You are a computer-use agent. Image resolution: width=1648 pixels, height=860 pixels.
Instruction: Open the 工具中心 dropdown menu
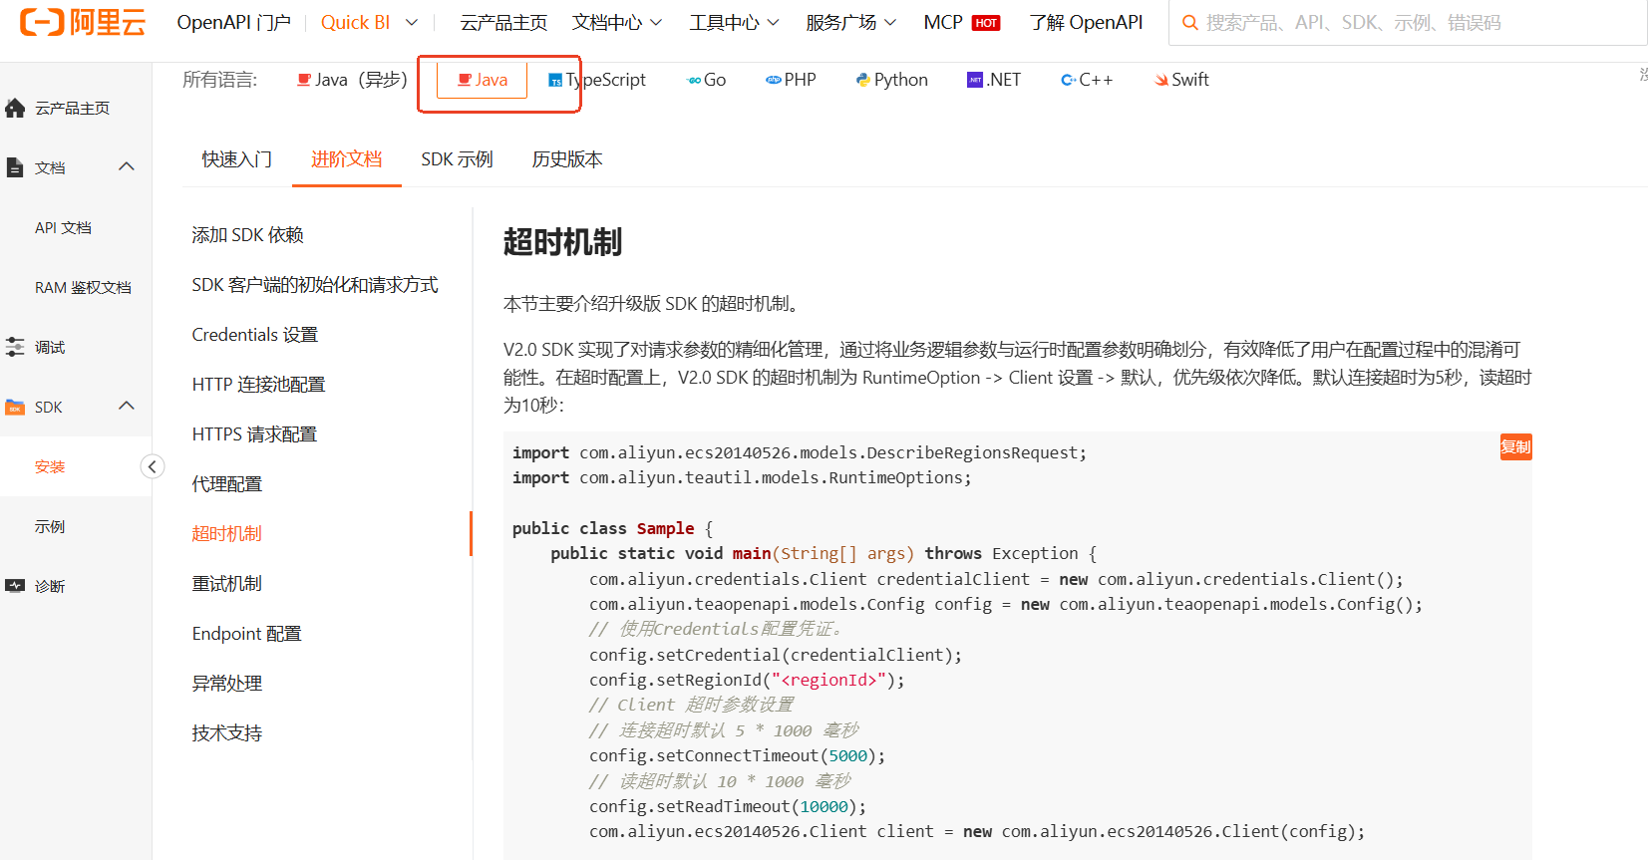tap(734, 23)
